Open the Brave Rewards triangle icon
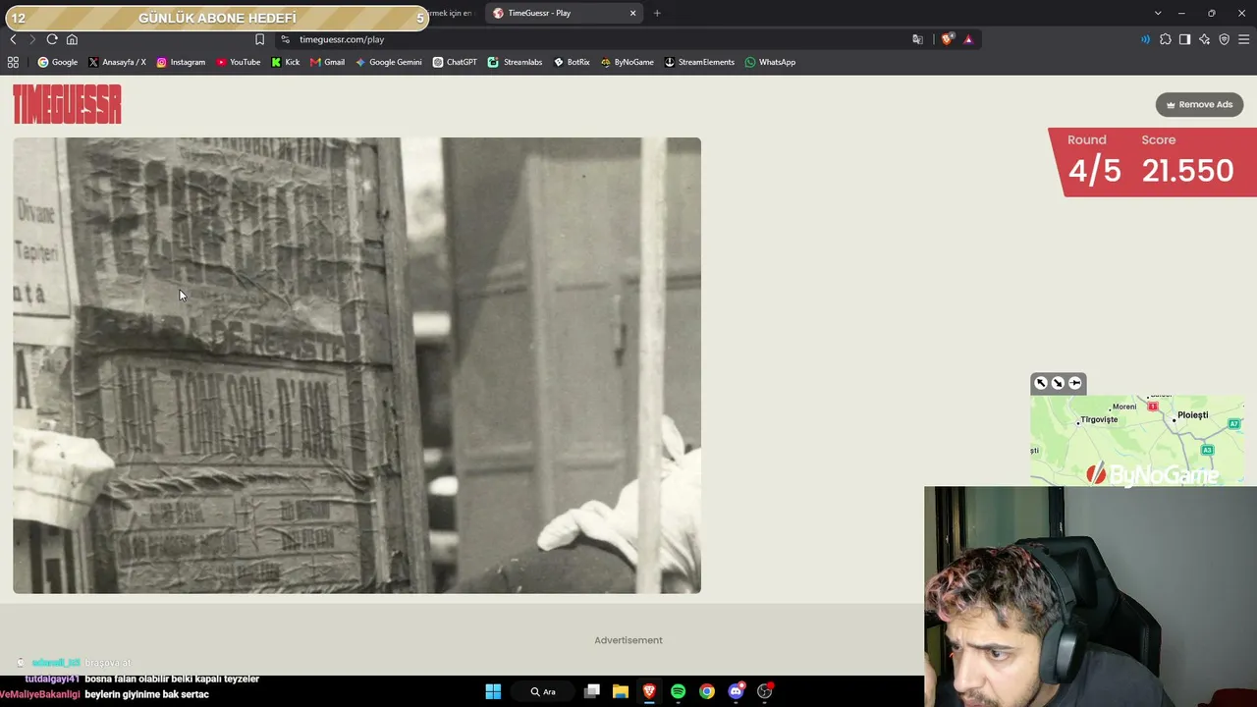 (x=968, y=39)
